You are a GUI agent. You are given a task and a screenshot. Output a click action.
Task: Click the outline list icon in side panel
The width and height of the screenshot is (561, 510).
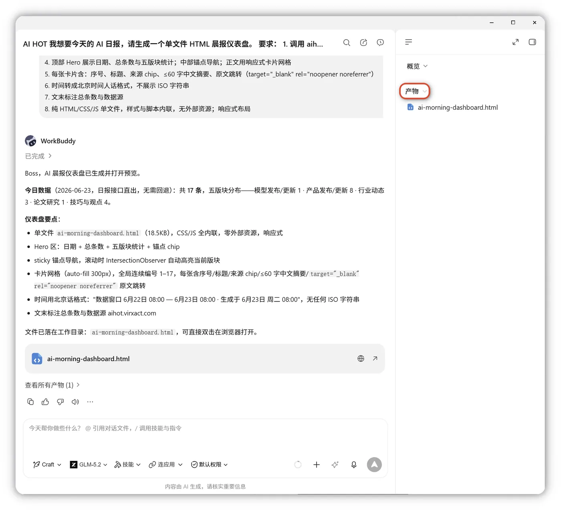click(x=408, y=42)
